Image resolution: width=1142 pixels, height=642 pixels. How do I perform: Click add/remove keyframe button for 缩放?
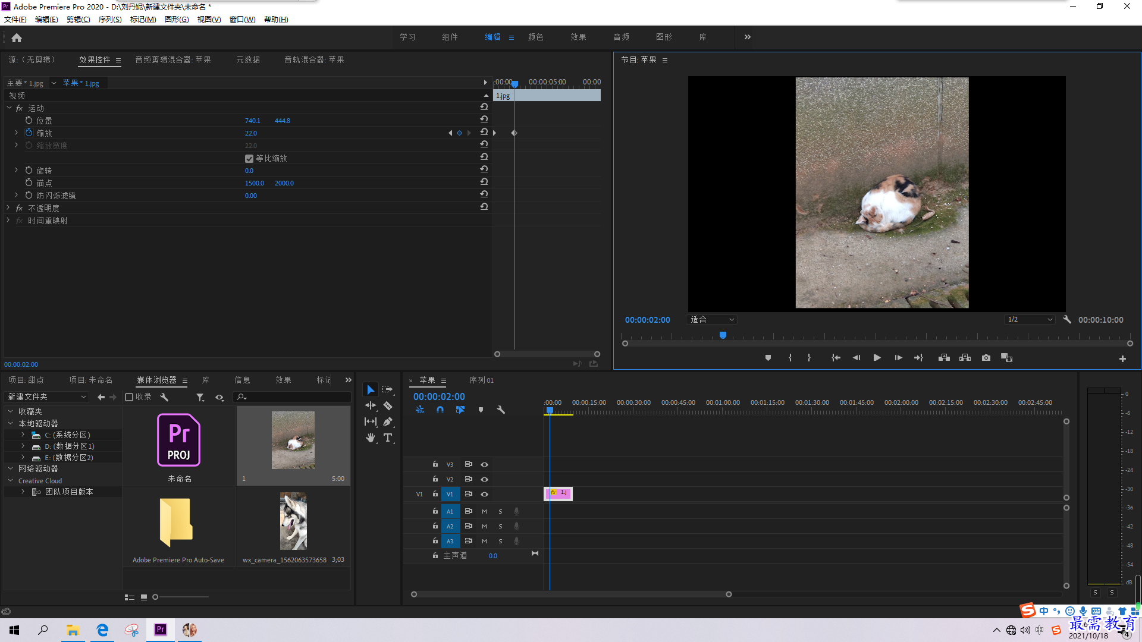point(459,133)
